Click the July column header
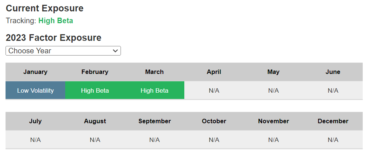 click(x=35, y=121)
